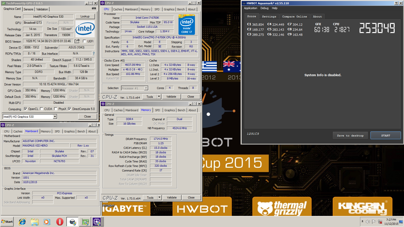Show hidden system tray icons
The width and height of the screenshot is (404, 227).
tap(363, 221)
